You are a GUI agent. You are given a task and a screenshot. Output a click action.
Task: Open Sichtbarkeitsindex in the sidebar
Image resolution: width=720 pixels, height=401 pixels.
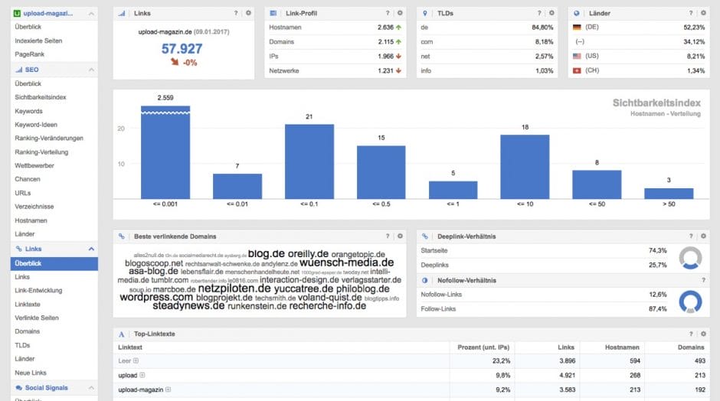(41, 97)
